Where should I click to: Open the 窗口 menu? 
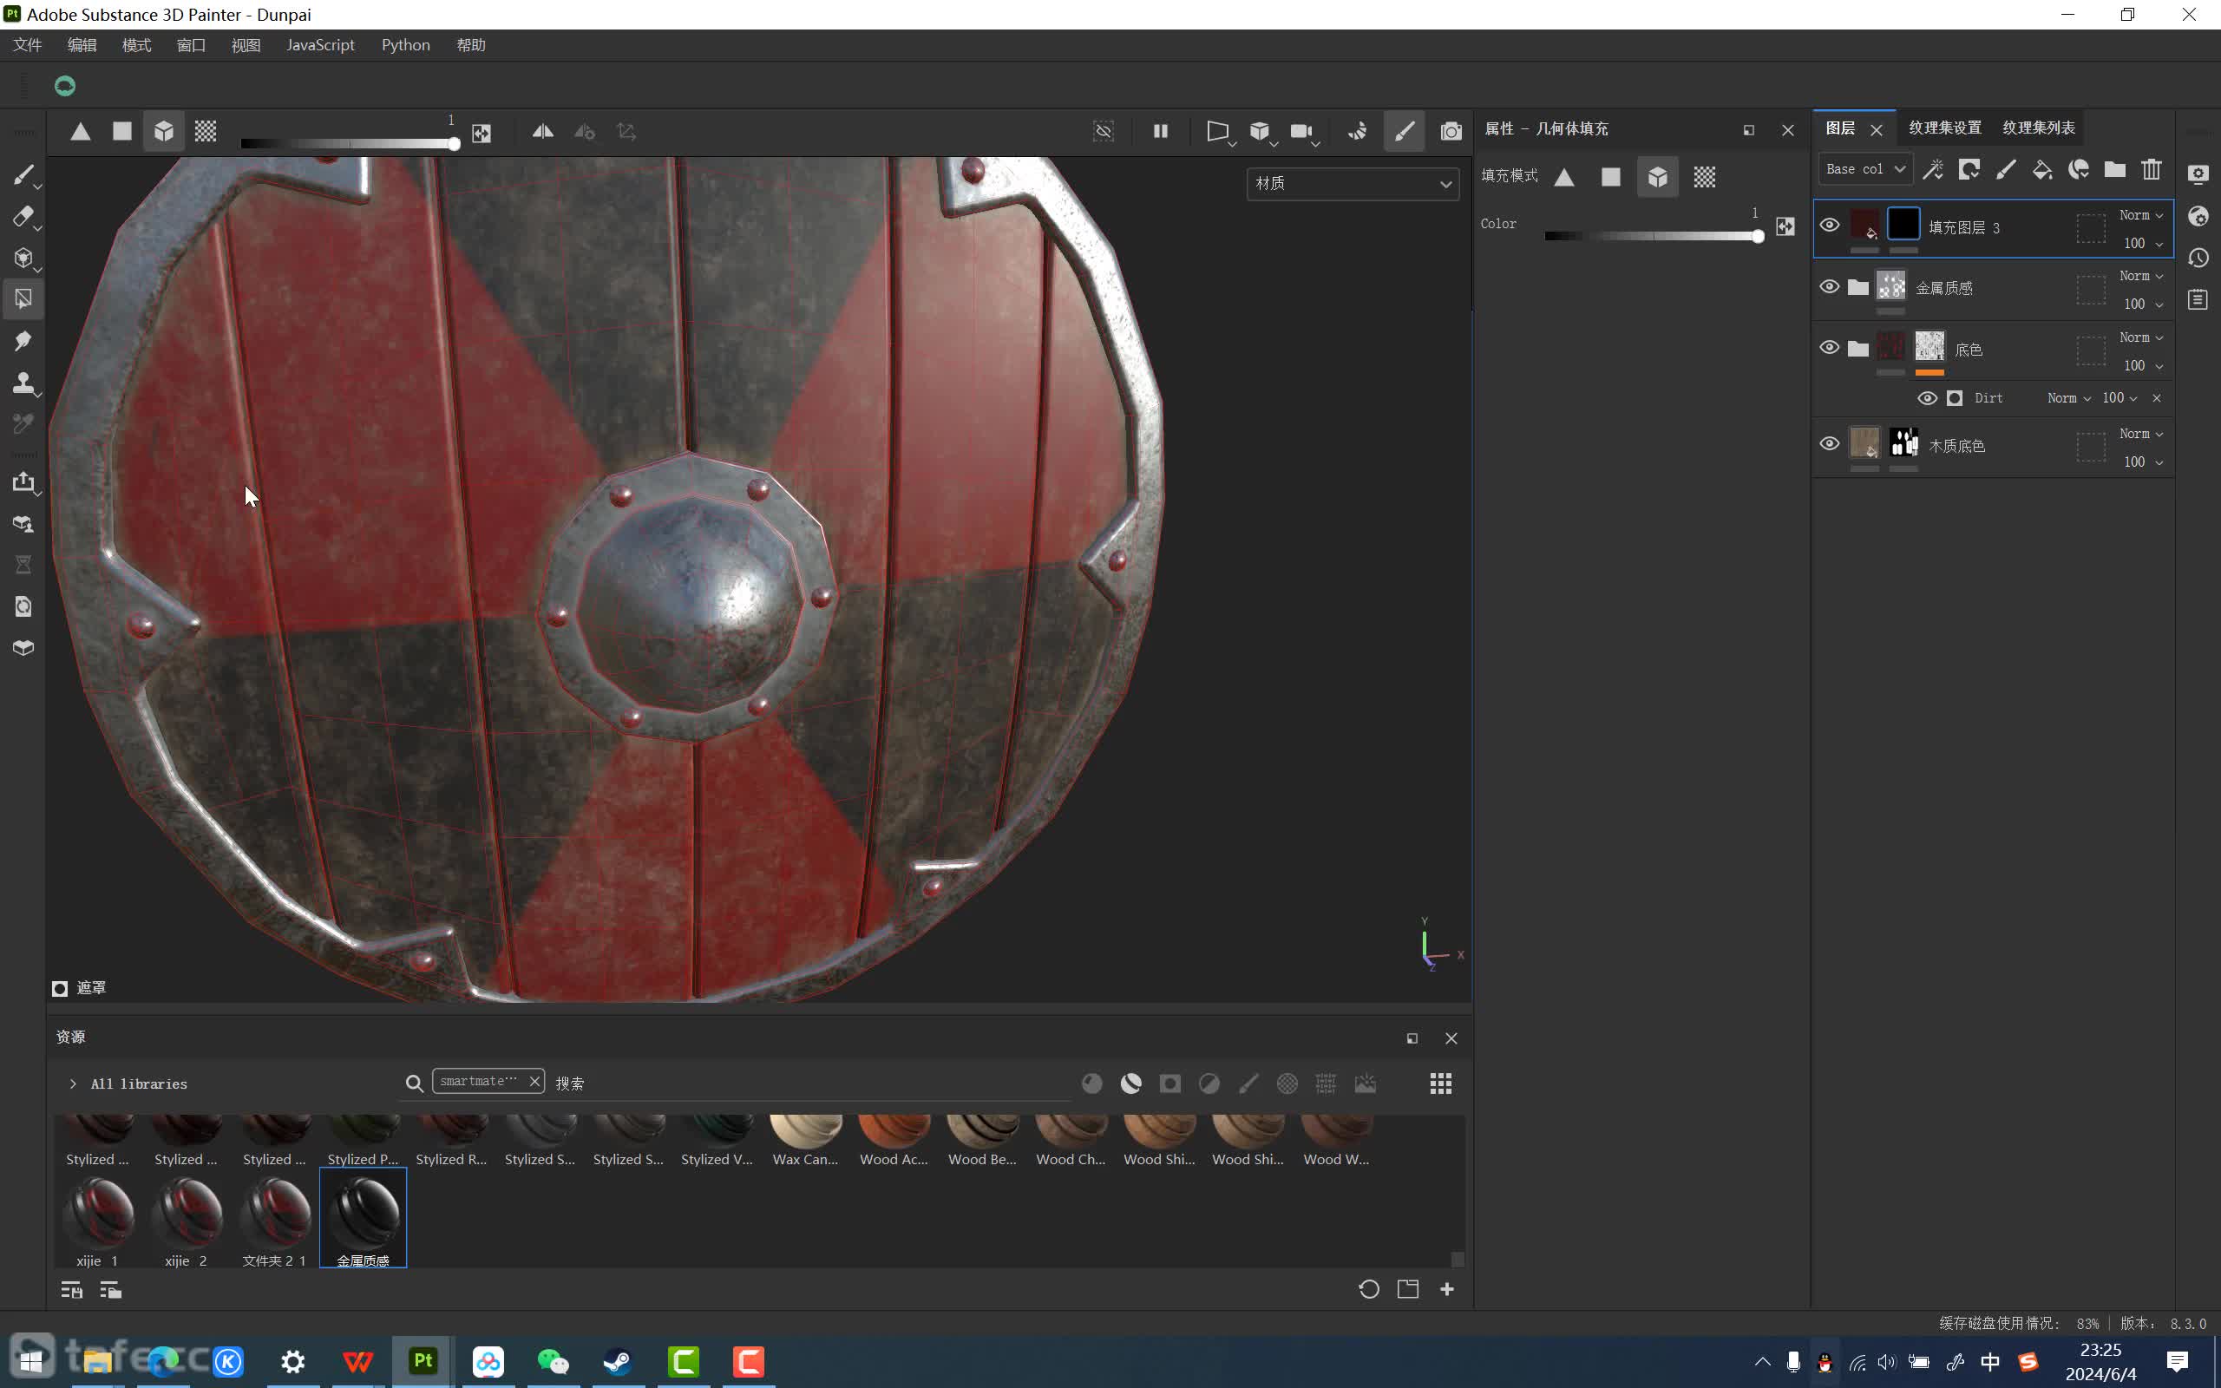point(191,45)
